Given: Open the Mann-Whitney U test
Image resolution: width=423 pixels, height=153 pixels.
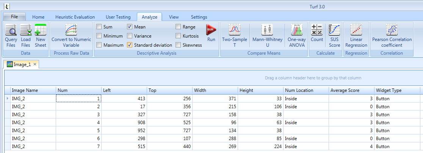Looking at the screenshot, I should pyautogui.click(x=267, y=36).
